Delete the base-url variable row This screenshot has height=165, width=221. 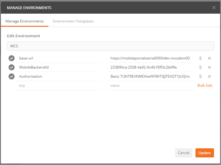click(209, 58)
